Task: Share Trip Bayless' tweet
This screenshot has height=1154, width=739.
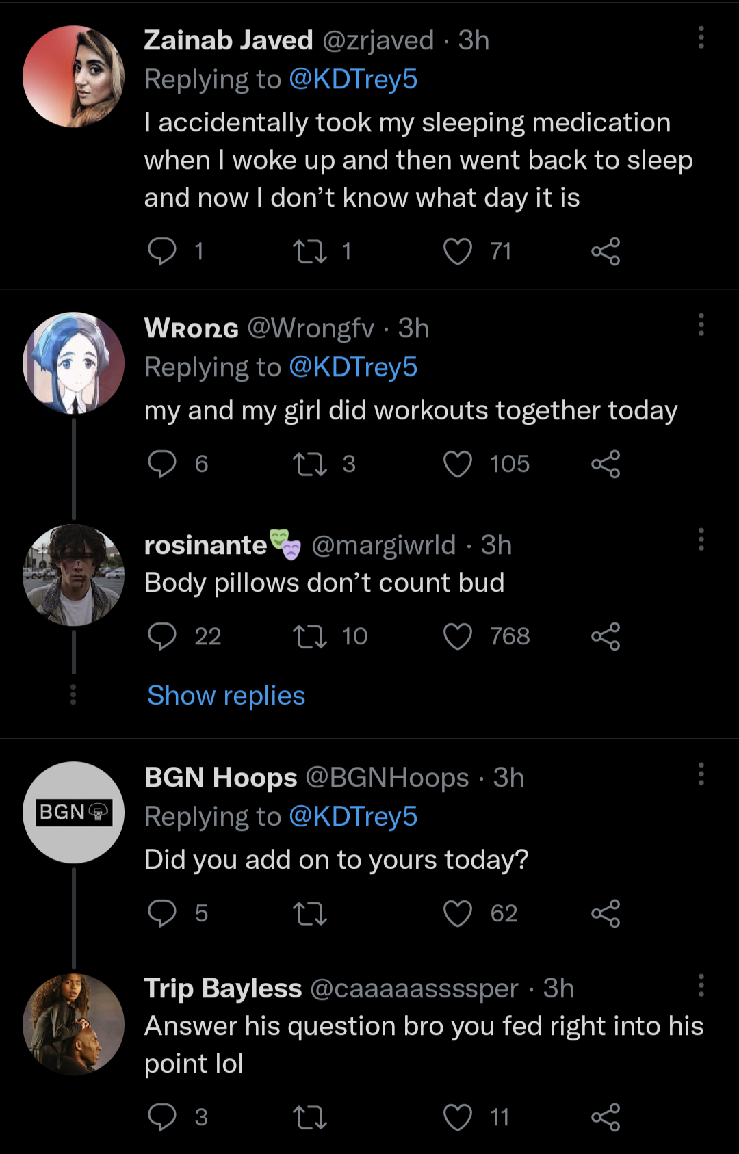Action: click(606, 1118)
